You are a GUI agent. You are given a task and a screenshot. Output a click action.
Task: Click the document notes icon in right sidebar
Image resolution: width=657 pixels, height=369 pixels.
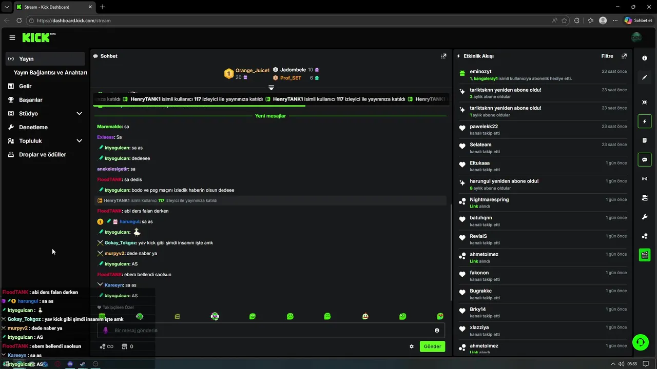click(x=645, y=140)
